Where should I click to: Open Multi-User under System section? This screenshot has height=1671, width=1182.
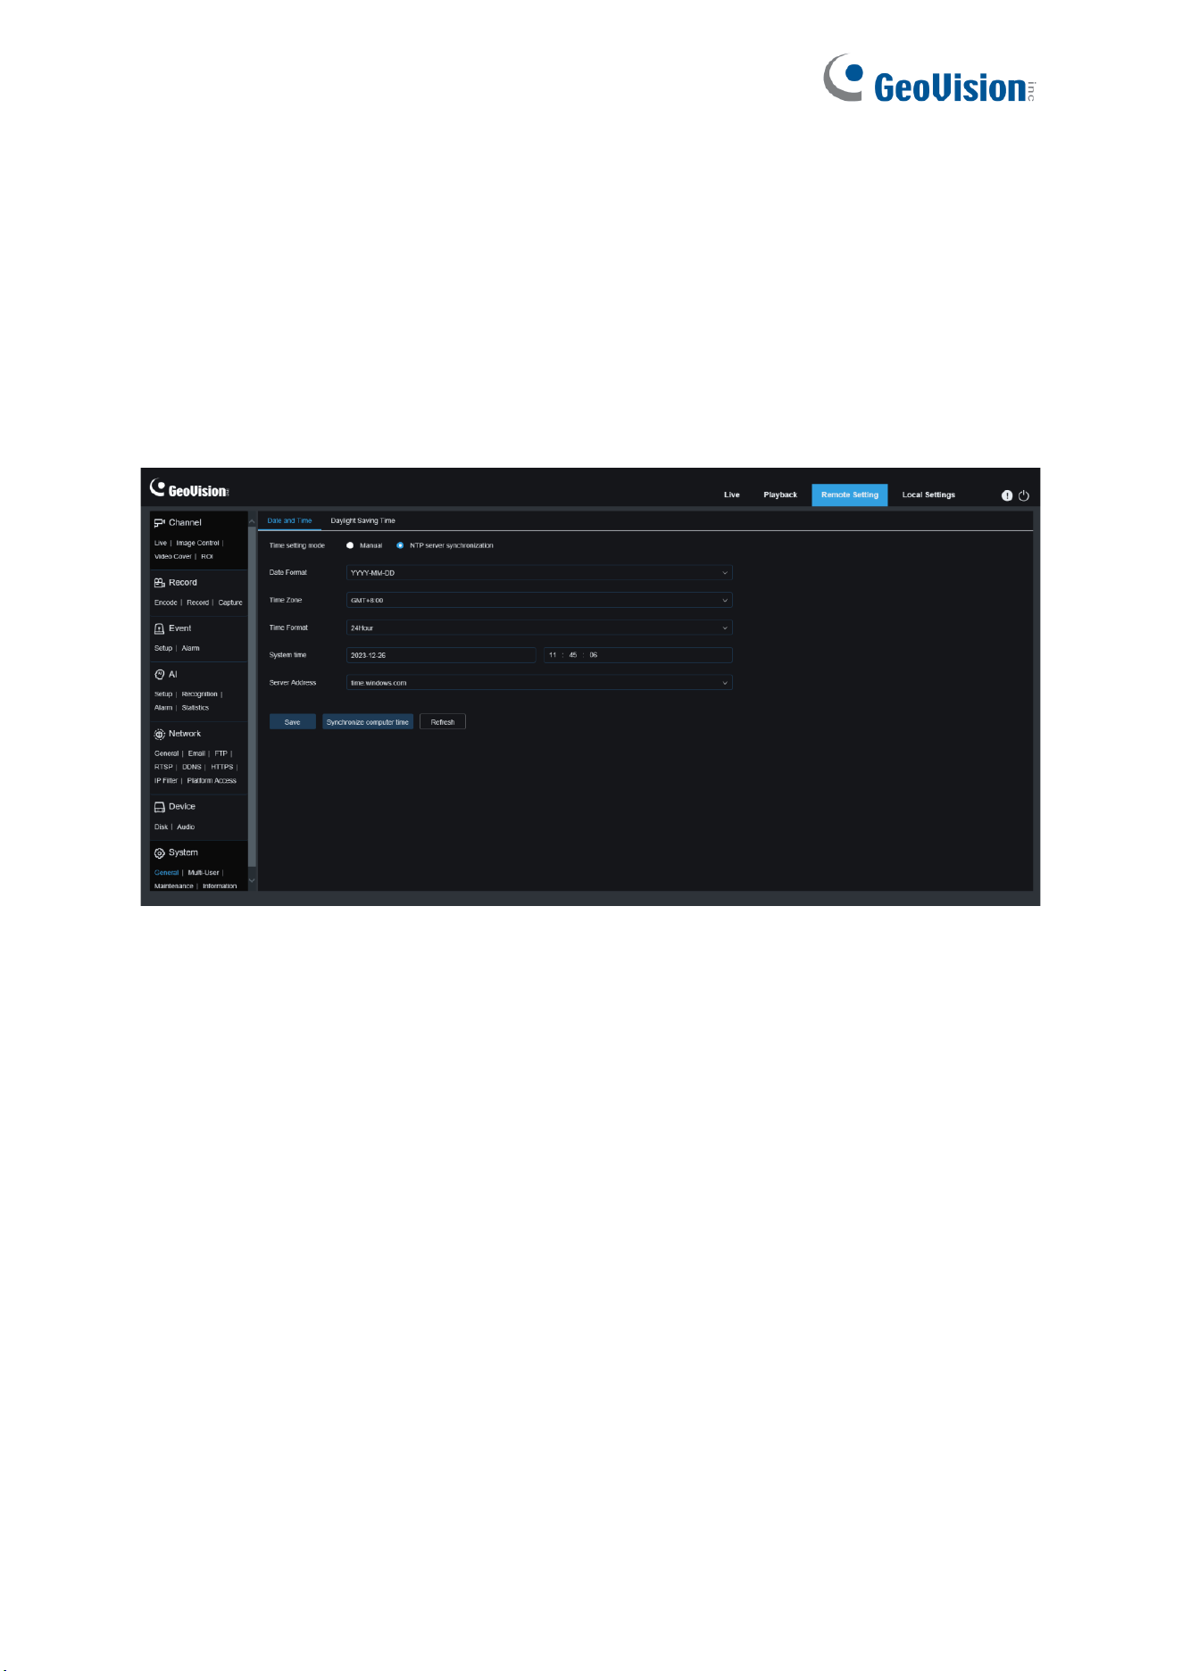(x=204, y=873)
